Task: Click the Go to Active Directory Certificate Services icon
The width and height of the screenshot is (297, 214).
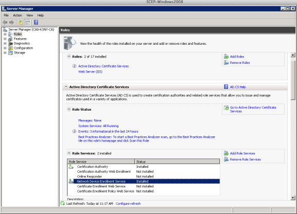Action: (226, 108)
